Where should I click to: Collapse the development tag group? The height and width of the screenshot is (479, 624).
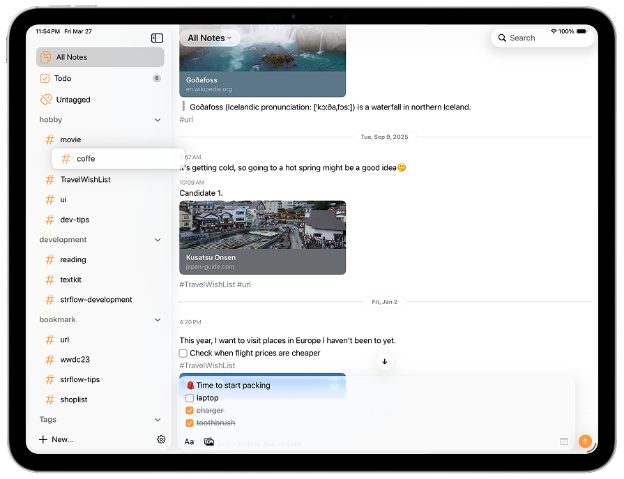click(x=158, y=240)
